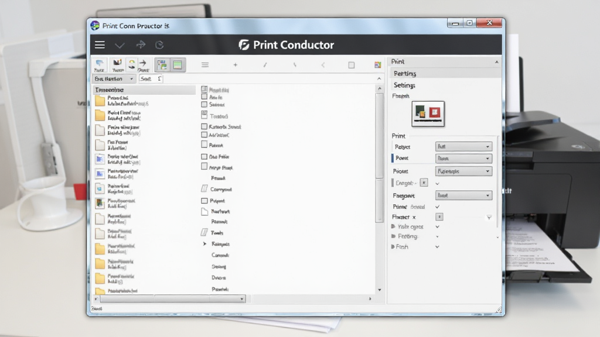Click the slanted icon next to "Commyned"

click(x=204, y=189)
